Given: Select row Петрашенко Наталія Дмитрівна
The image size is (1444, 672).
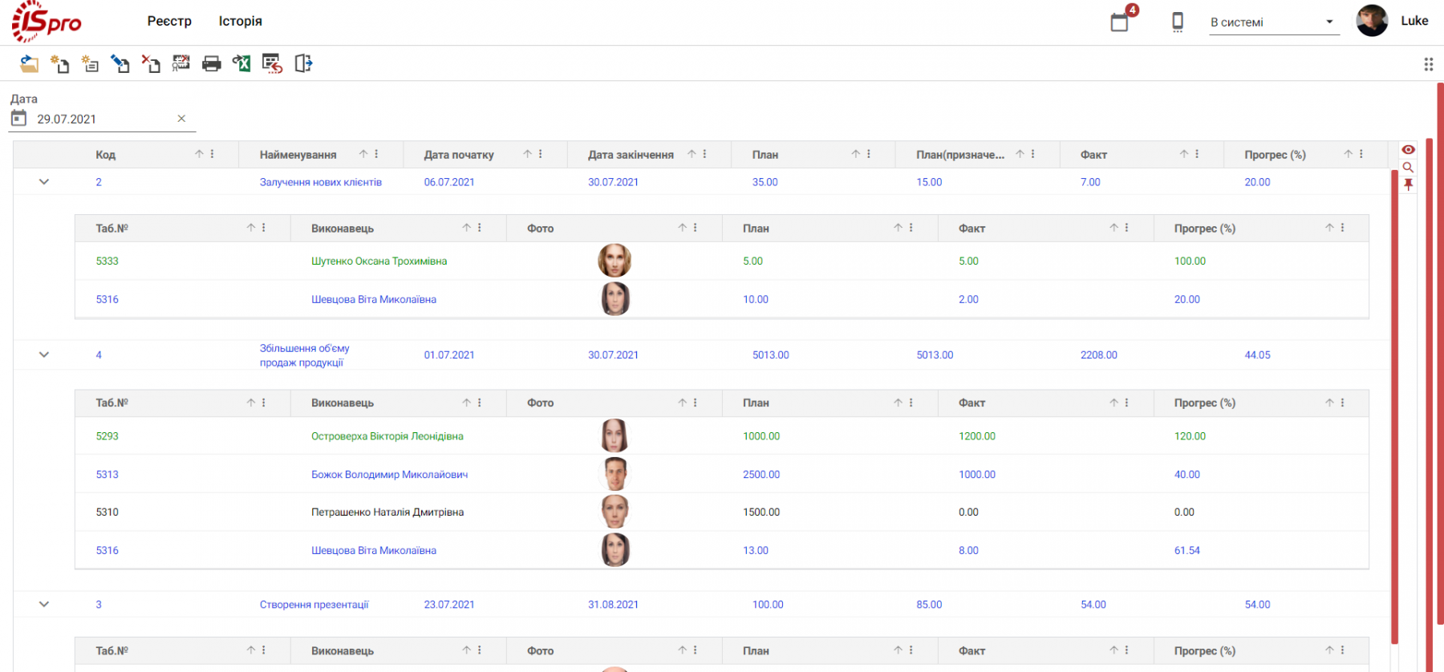Looking at the screenshot, I should pos(721,512).
